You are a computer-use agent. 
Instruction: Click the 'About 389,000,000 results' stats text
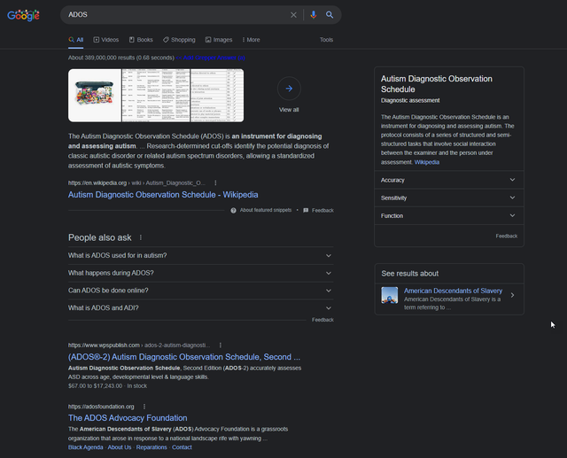(x=121, y=58)
